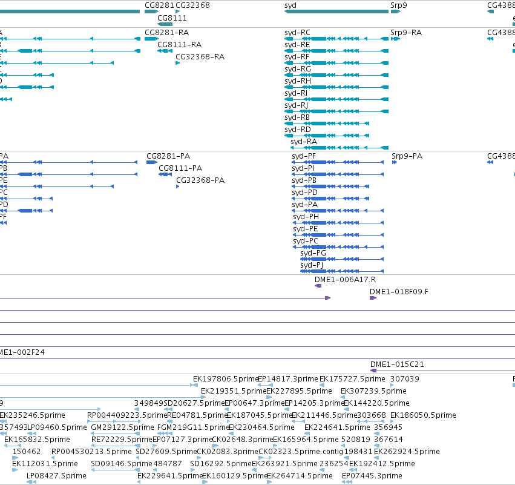Click the 356945 EST label
This screenshot has height=485, width=515.
tap(389, 427)
